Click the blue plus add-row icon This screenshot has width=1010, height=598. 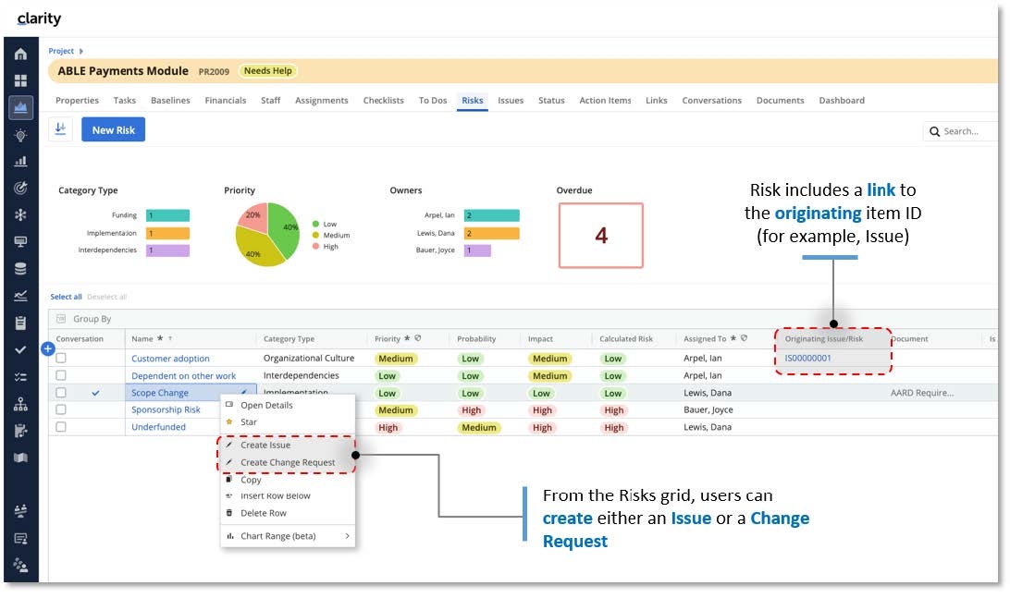48,348
